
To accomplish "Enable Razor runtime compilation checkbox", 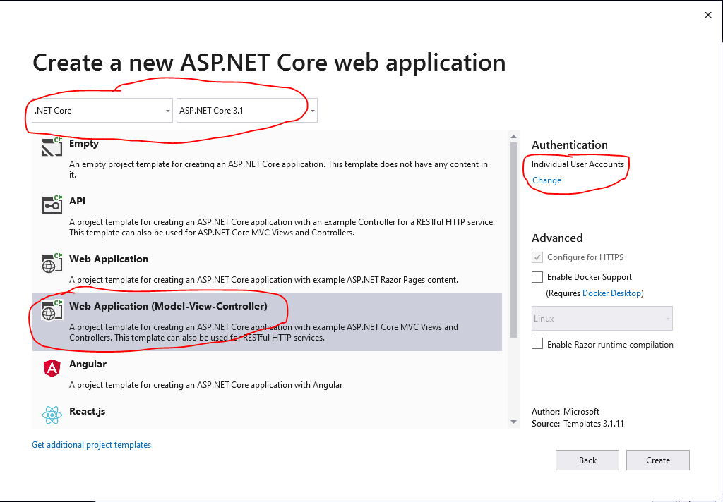I will coord(537,344).
